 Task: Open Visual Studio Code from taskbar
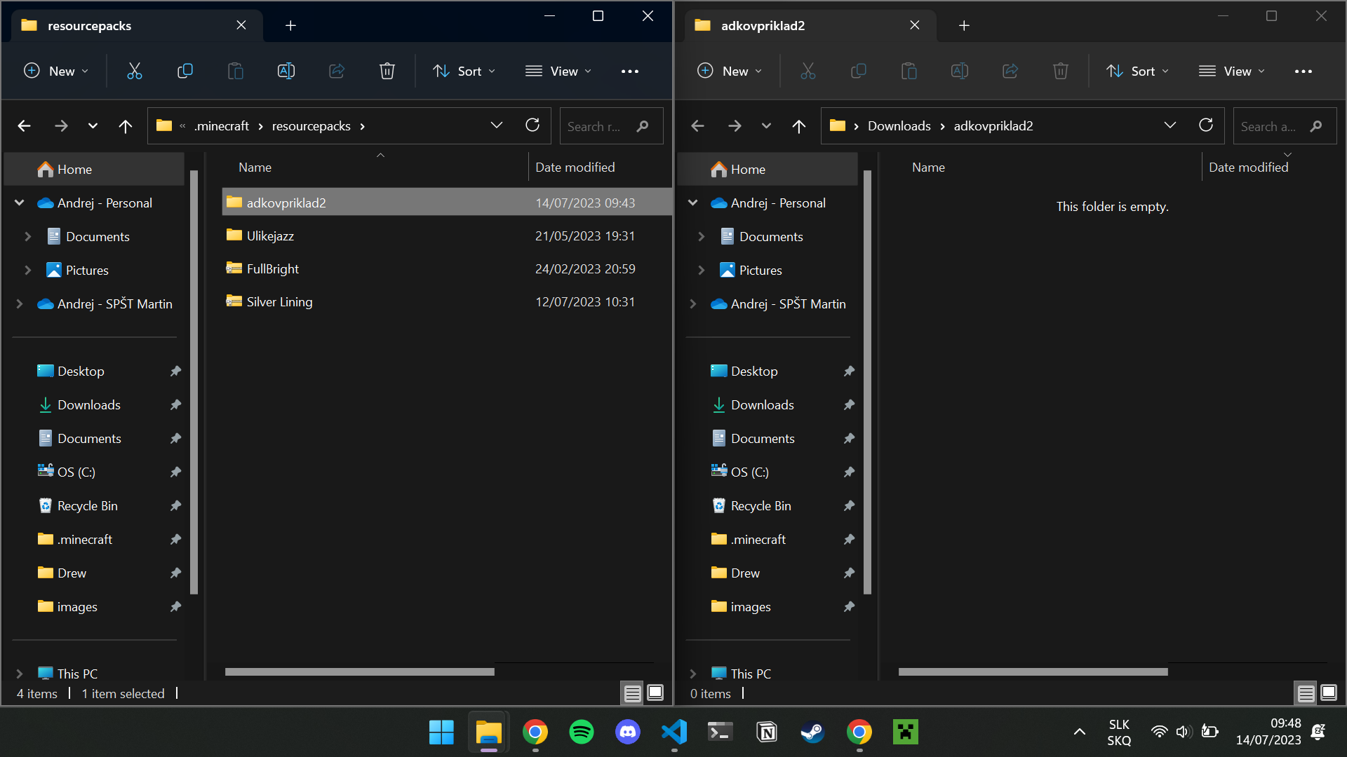(673, 732)
